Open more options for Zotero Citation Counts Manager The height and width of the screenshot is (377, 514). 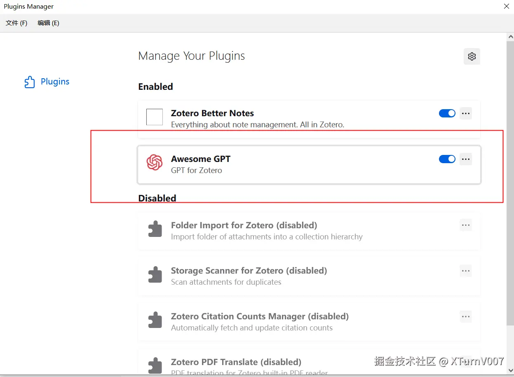tap(466, 316)
